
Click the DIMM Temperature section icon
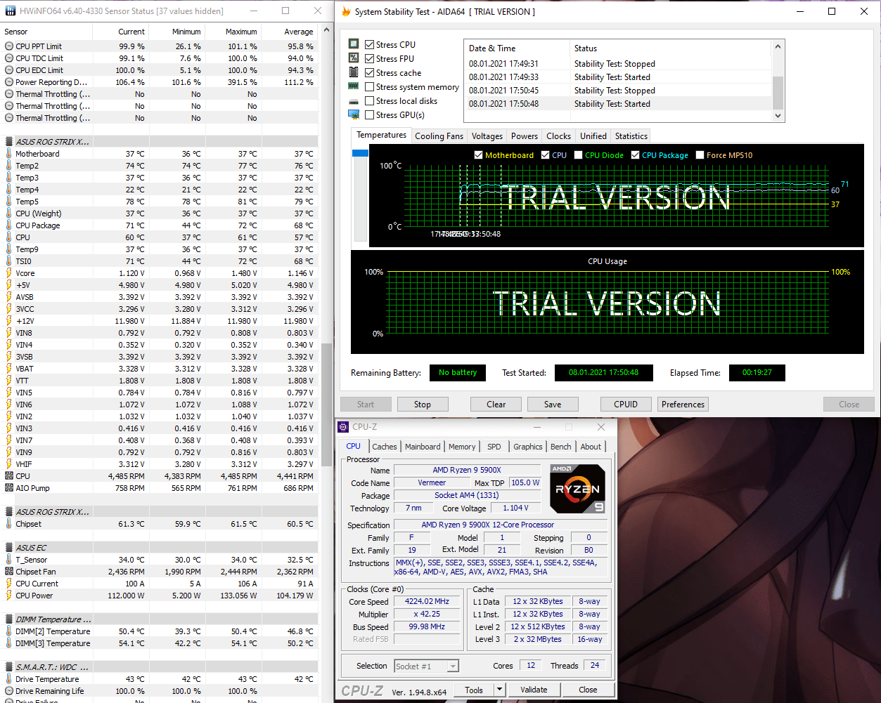[9, 619]
